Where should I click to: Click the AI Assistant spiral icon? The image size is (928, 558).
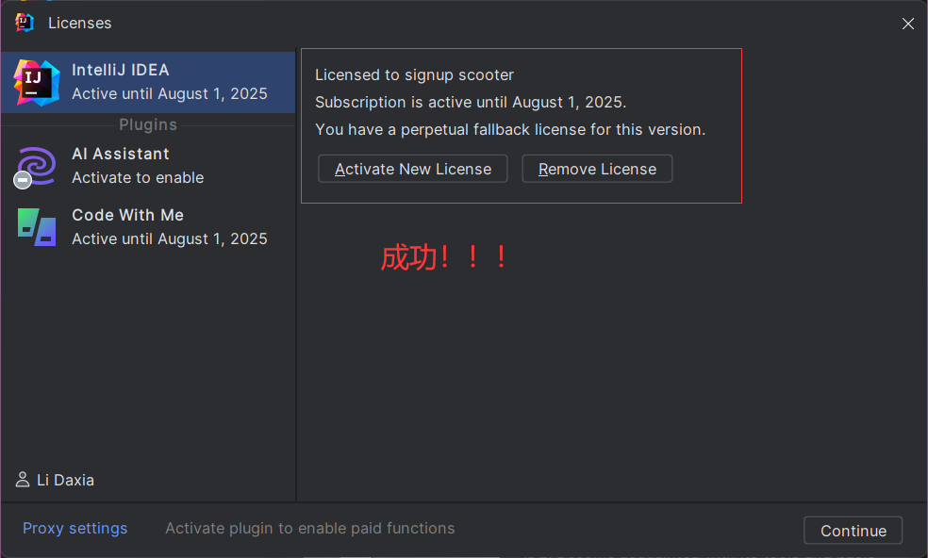(x=38, y=165)
